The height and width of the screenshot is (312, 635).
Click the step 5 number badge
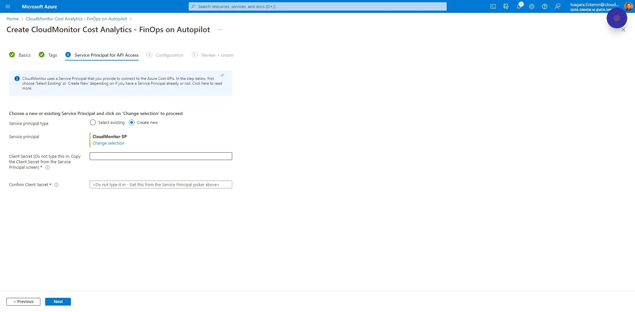(x=195, y=55)
